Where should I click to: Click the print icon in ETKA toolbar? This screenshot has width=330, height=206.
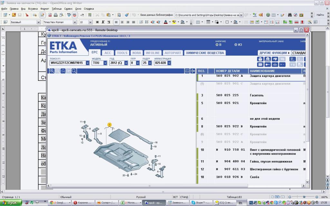click(260, 59)
